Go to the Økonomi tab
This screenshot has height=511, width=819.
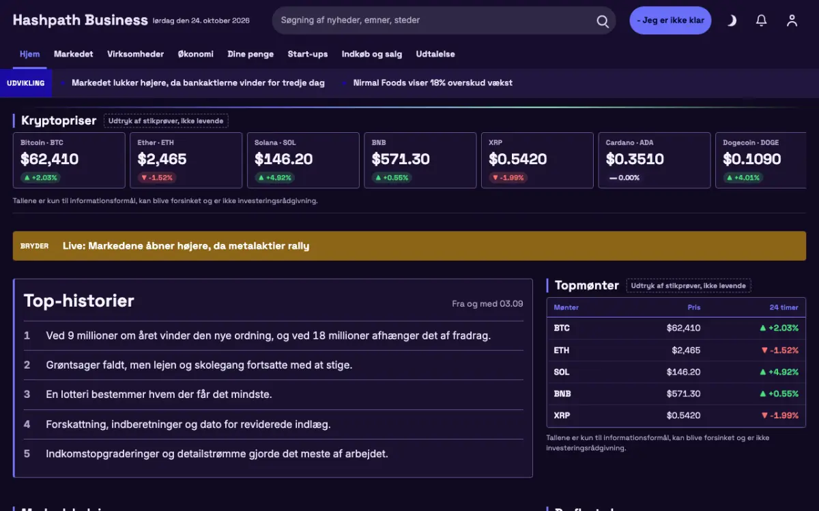click(196, 54)
